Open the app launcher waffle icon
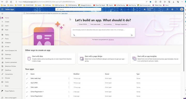This screenshot has width=186, height=99. (2, 9)
